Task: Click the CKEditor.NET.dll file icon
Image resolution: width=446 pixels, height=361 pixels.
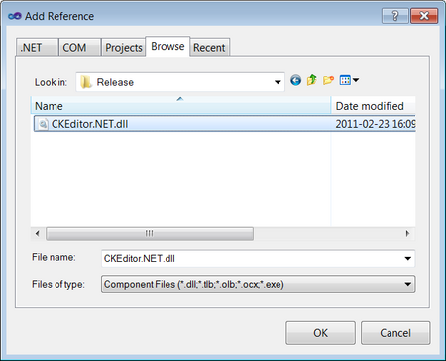Action: pos(43,124)
